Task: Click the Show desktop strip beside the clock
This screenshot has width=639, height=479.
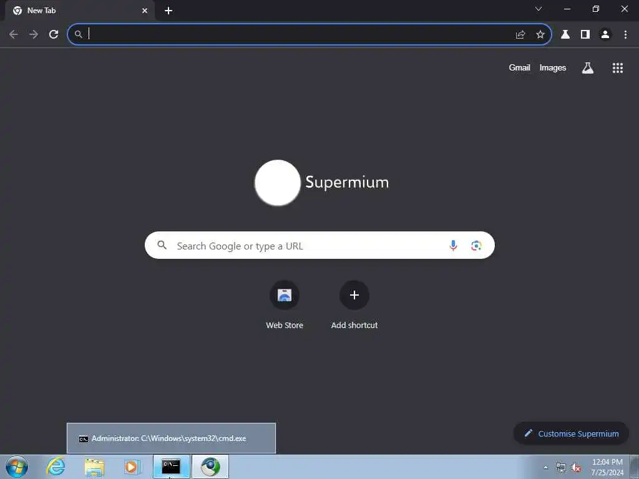Action: click(x=635, y=467)
